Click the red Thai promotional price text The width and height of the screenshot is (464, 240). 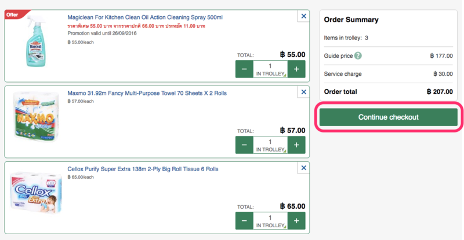[x=136, y=26]
